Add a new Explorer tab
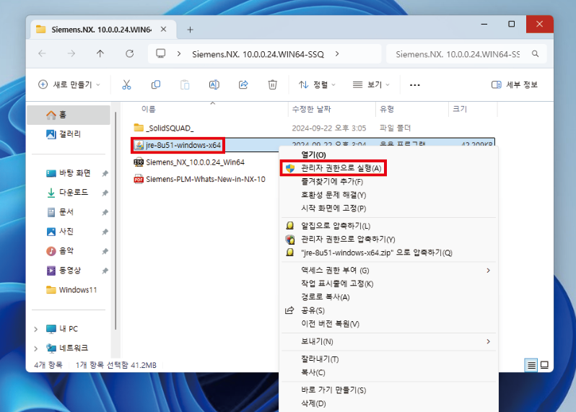576x412 pixels. tap(190, 30)
